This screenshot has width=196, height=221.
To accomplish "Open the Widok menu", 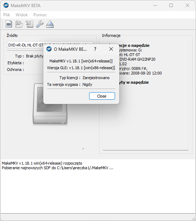I will click(22, 15).
